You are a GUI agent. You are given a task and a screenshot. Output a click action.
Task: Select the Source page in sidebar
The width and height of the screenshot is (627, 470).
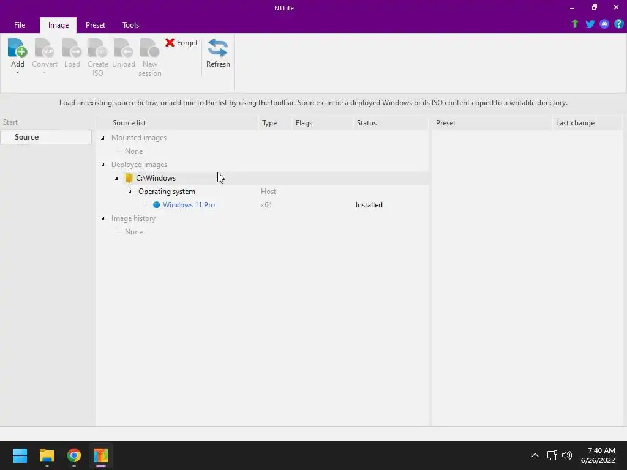click(x=46, y=136)
